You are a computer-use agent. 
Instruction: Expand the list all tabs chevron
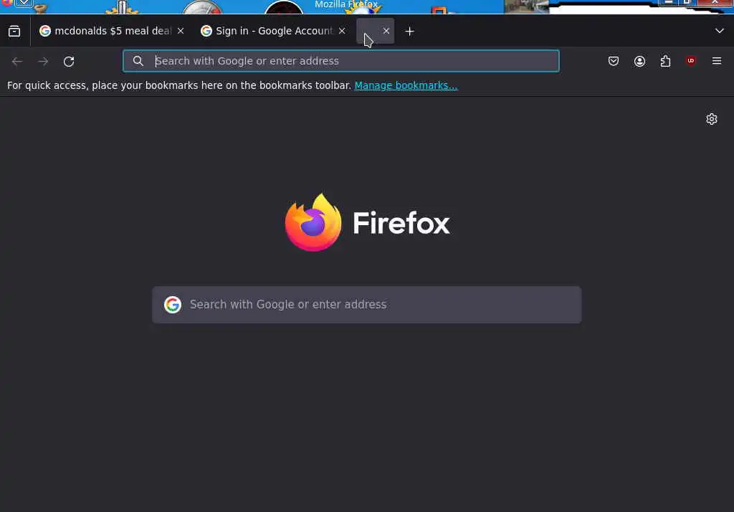720,31
